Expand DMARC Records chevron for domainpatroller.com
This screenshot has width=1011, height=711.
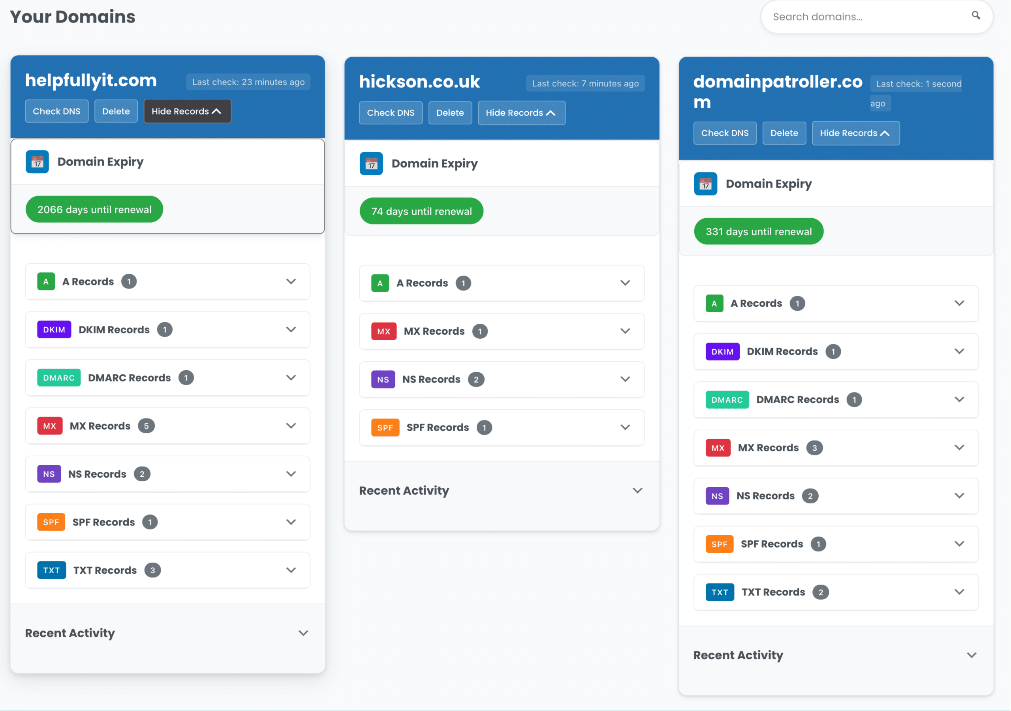pyautogui.click(x=960, y=400)
